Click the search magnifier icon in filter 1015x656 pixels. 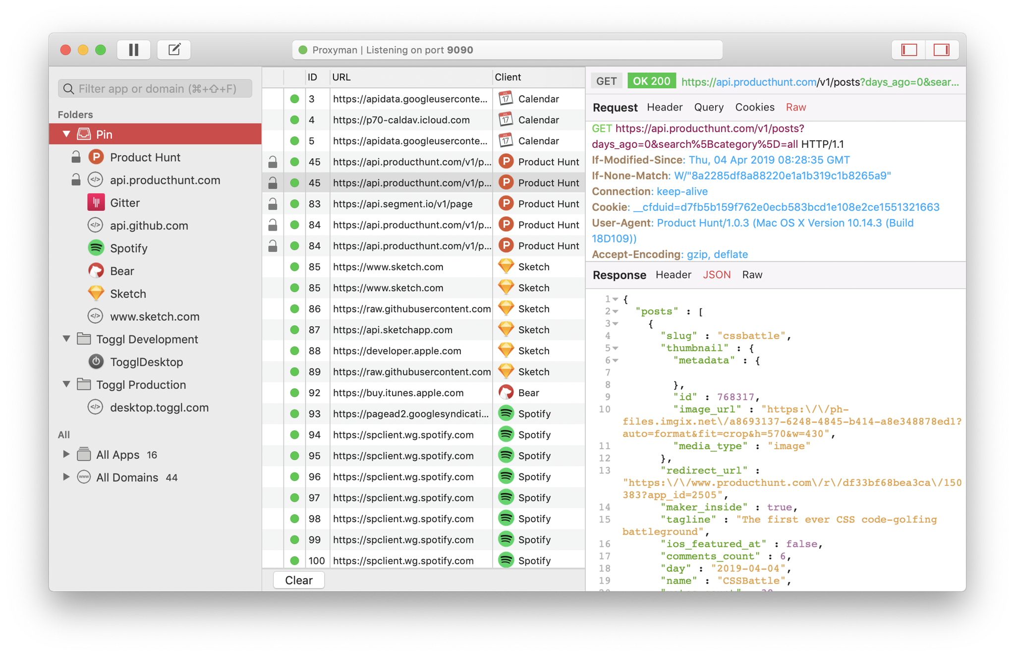69,89
